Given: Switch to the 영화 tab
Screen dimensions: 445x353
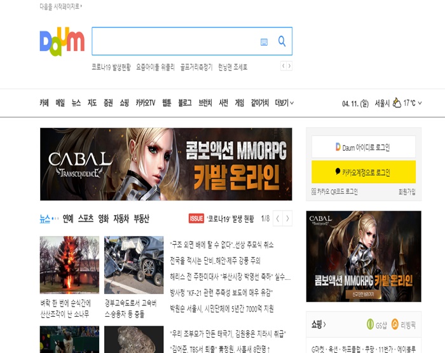Looking at the screenshot, I should point(103,219).
